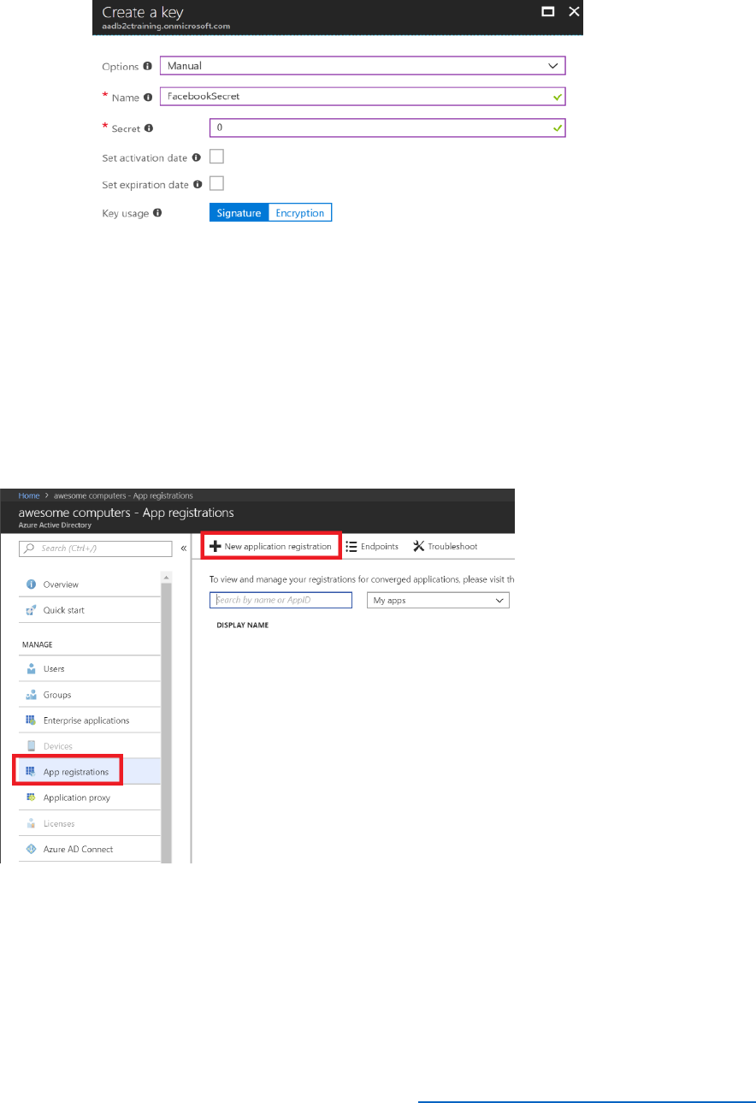Enable the Set activation date checkbox
Screen dimensions: 756x1103
pyautogui.click(x=216, y=157)
